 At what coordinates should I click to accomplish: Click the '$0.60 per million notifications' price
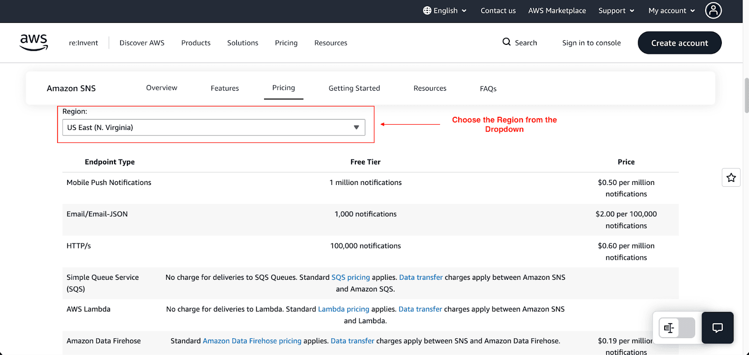626,251
